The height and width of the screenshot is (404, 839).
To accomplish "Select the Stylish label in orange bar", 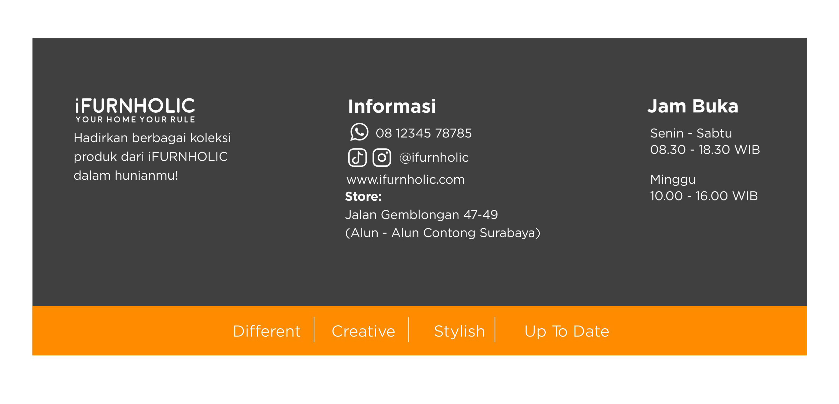I will pyautogui.click(x=459, y=331).
